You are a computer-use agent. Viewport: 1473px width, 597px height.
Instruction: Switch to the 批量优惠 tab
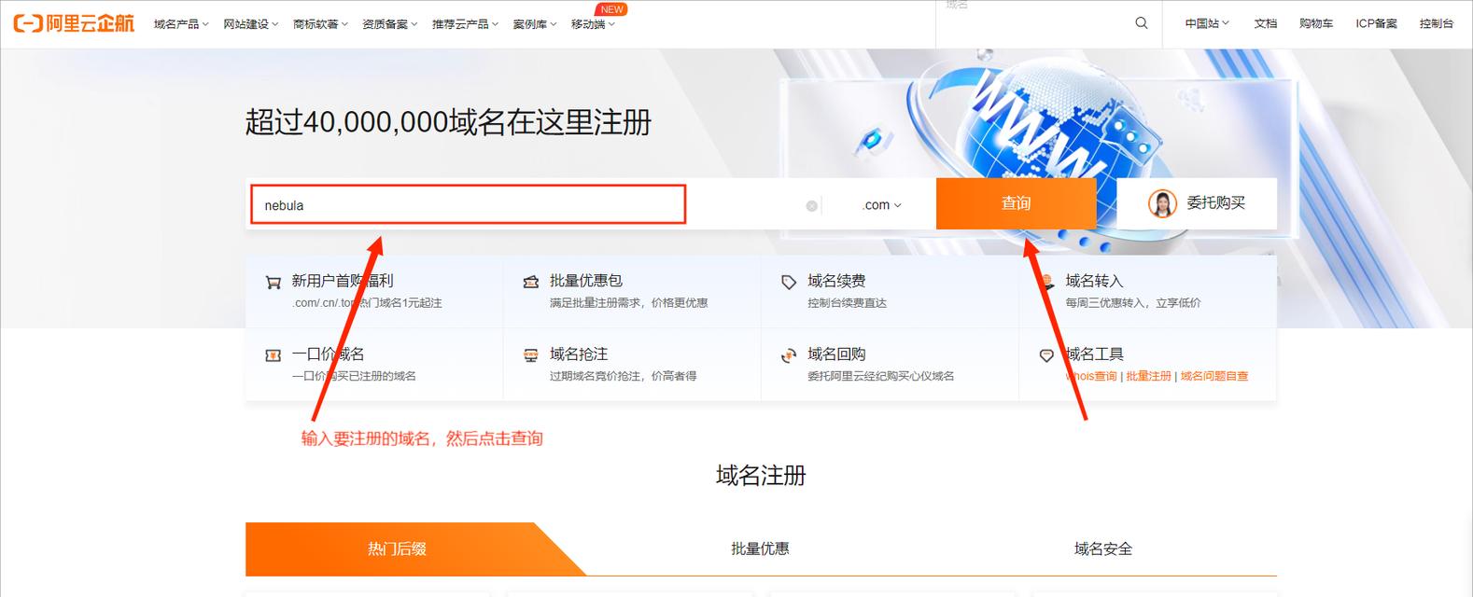(760, 548)
